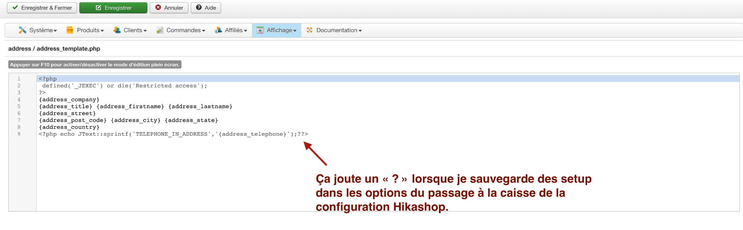Viewport: 743px width, 230px height.
Task: Expand the Système dropdown caret
Action: point(55,31)
